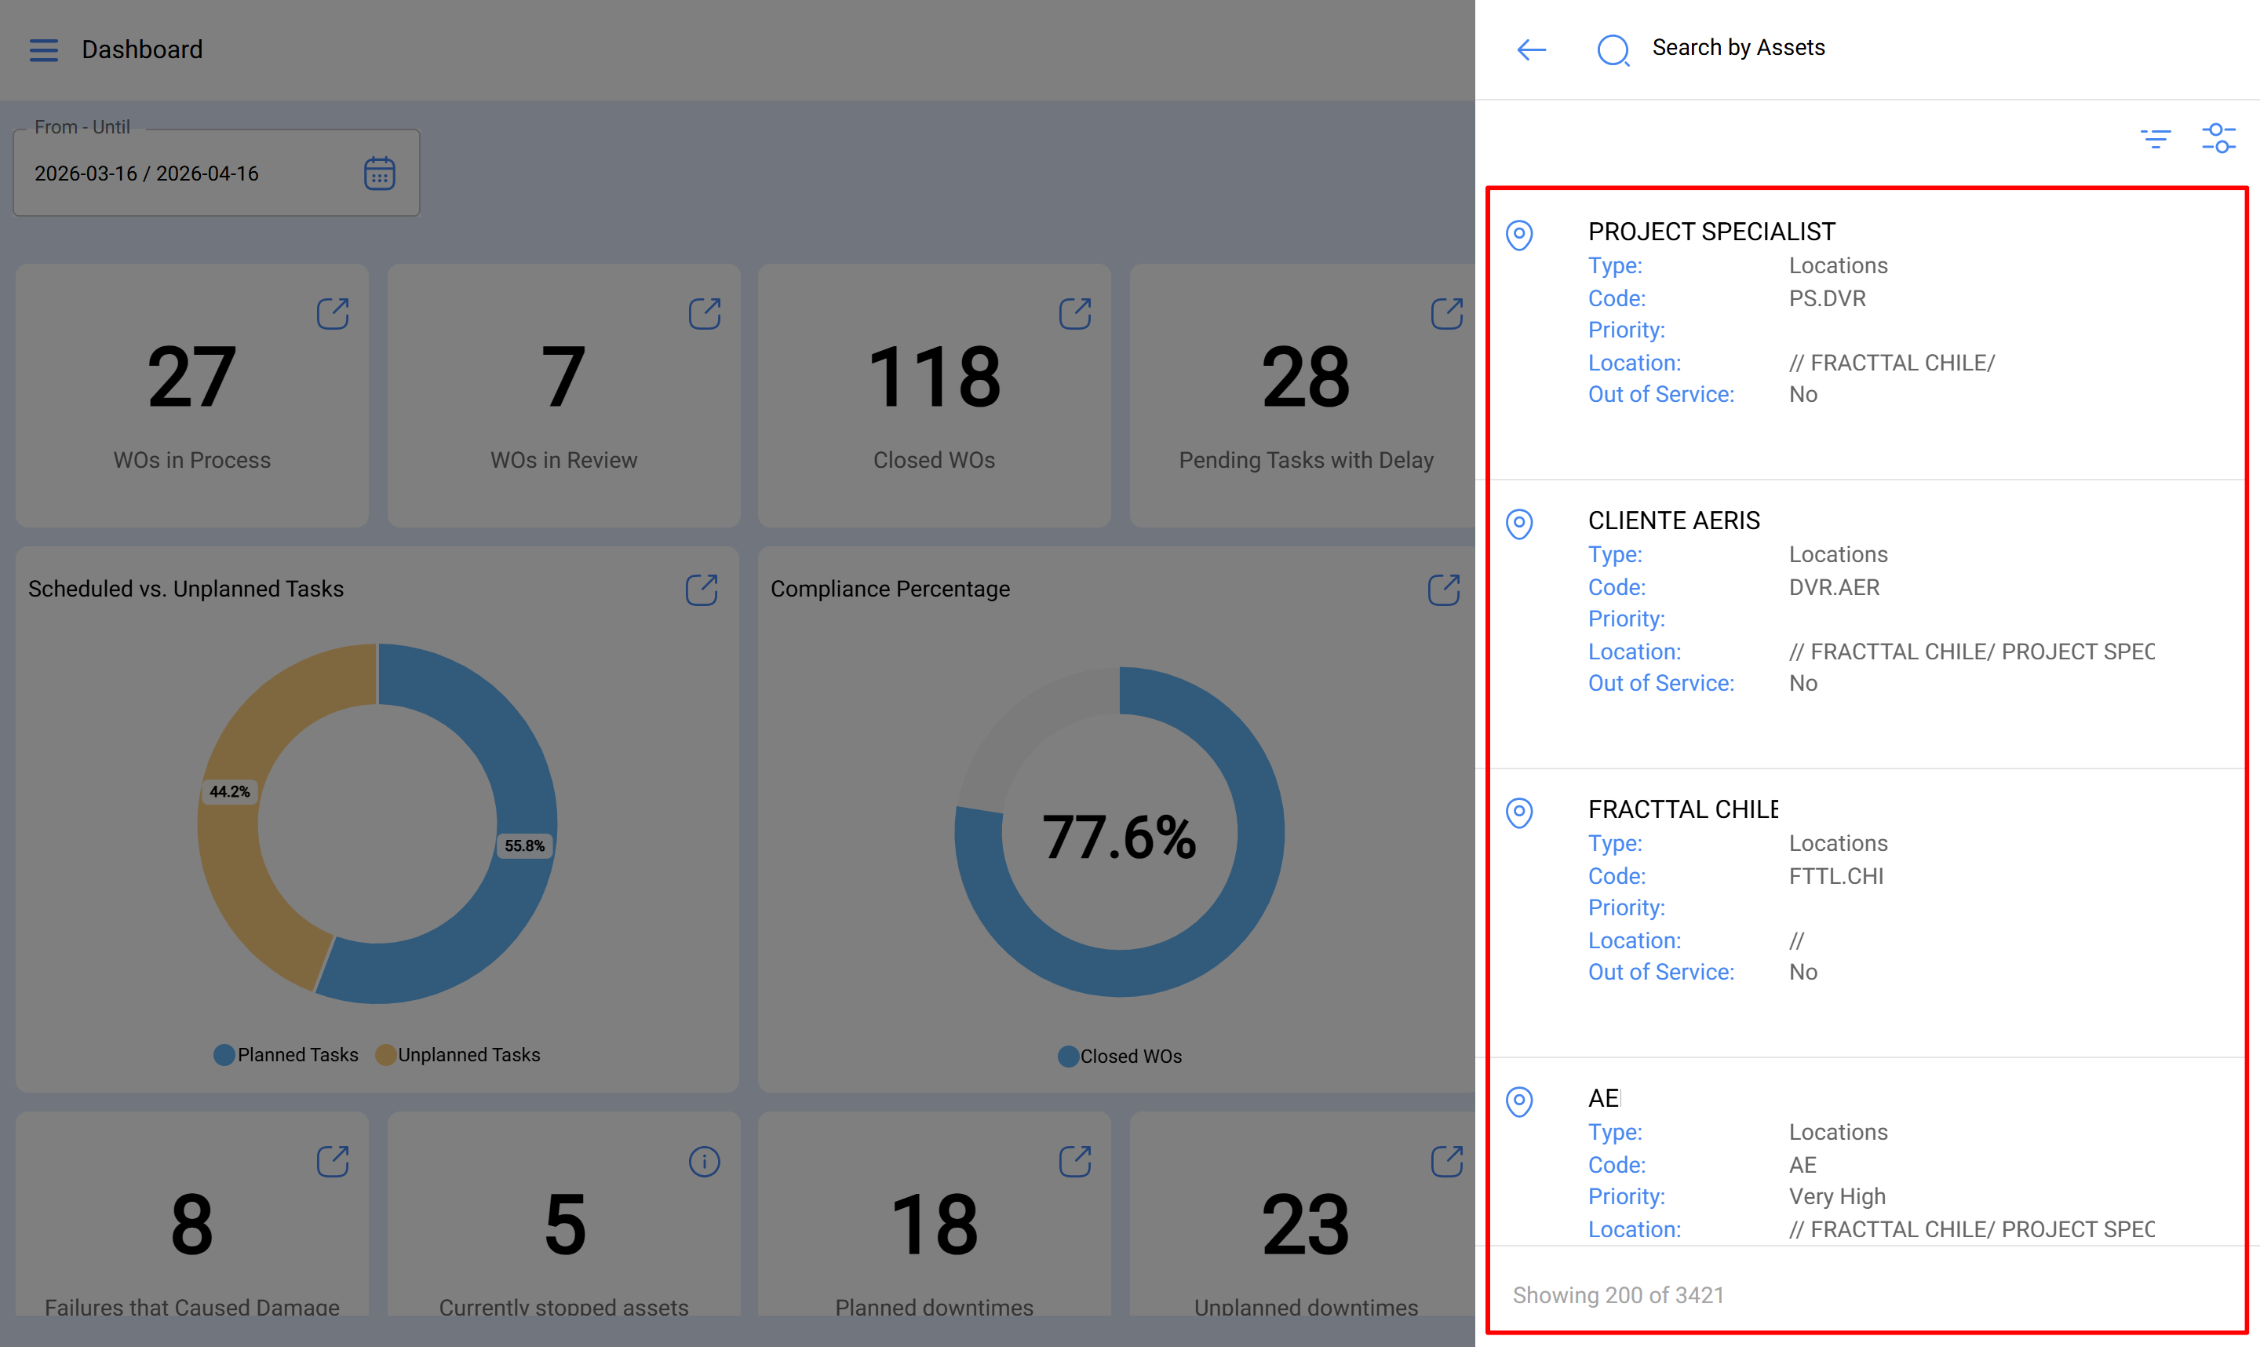
Task: Open details for WOs in Process card
Action: pyautogui.click(x=333, y=314)
